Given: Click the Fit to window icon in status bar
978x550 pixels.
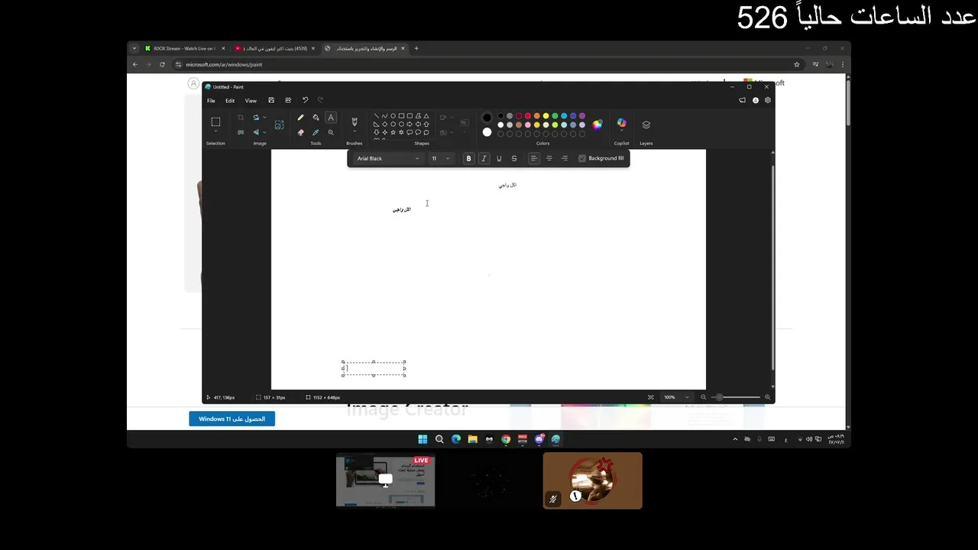Looking at the screenshot, I should pos(651,397).
